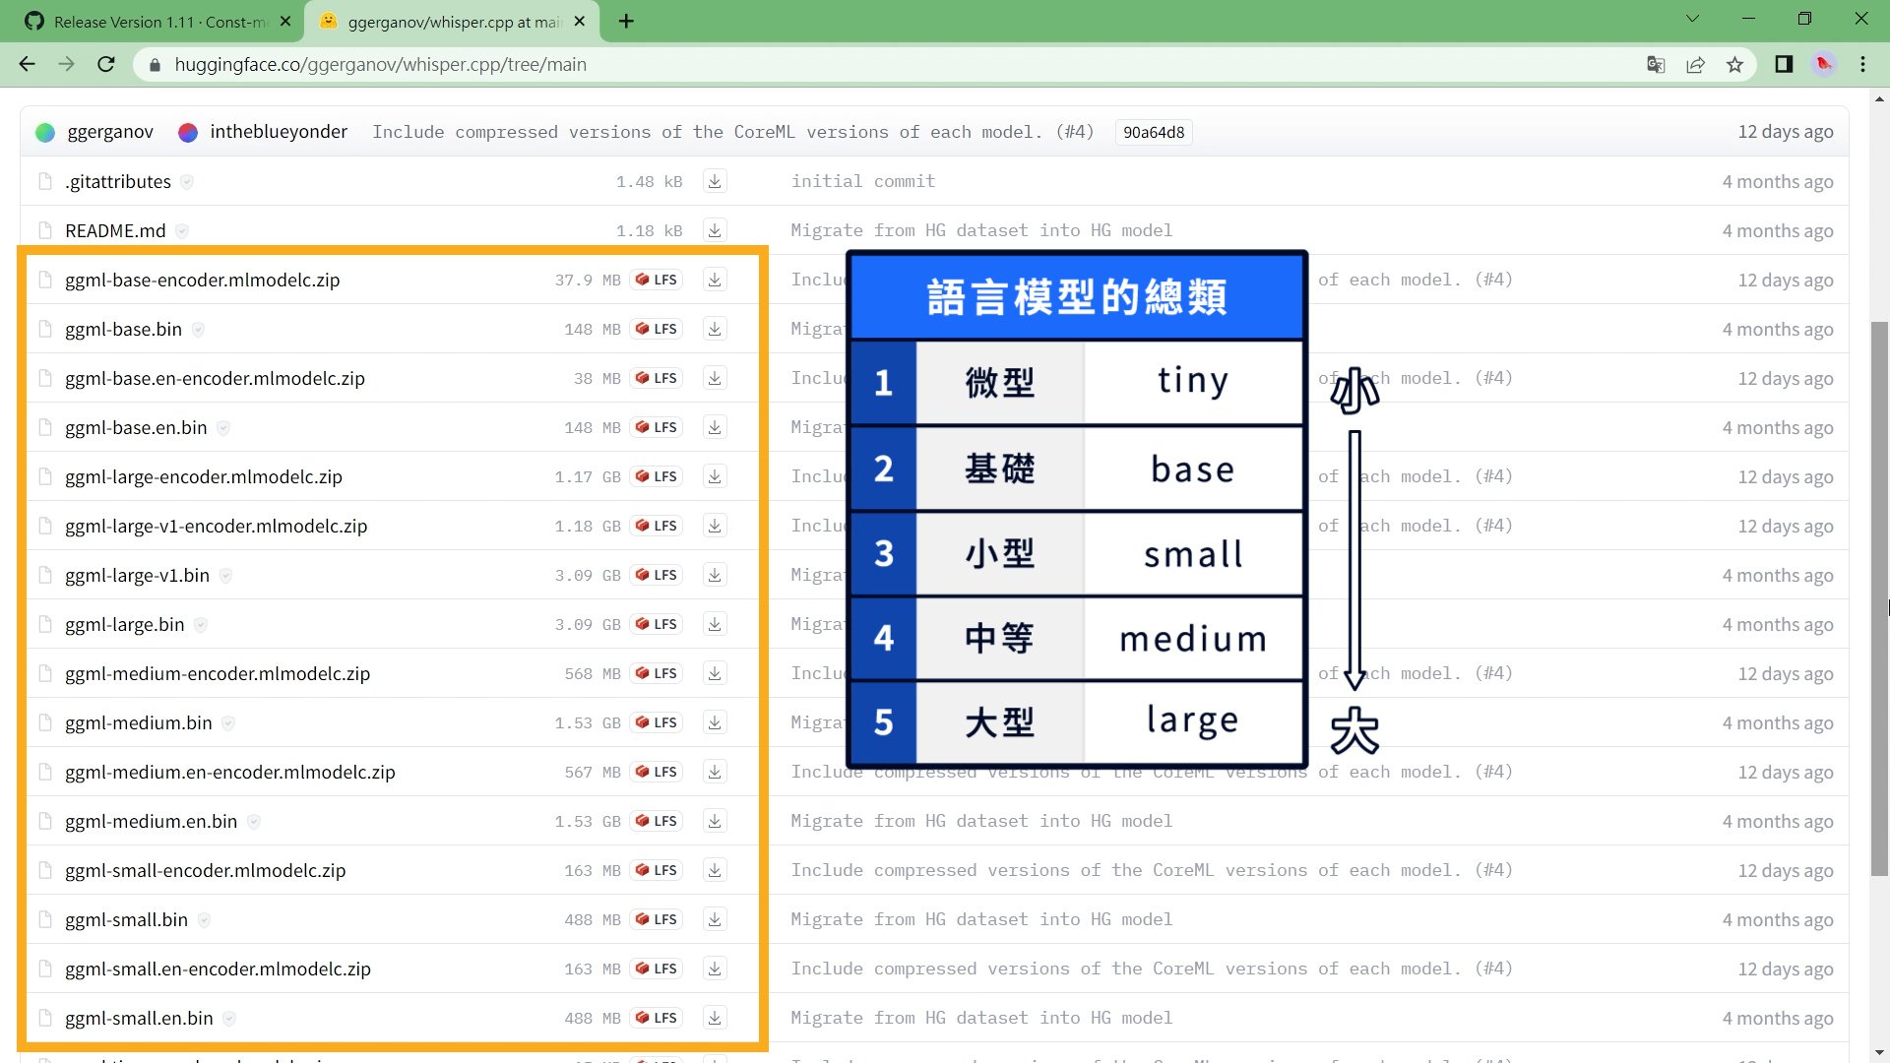Open ggml-small.bin file page

click(x=126, y=919)
